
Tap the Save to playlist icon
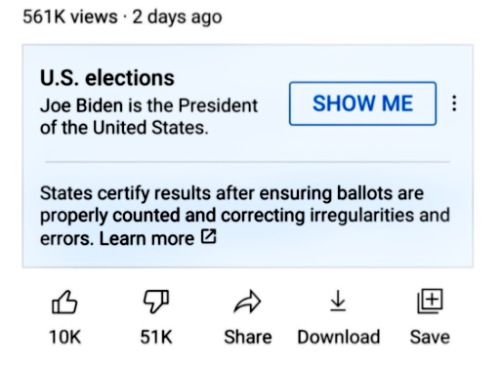point(430,301)
